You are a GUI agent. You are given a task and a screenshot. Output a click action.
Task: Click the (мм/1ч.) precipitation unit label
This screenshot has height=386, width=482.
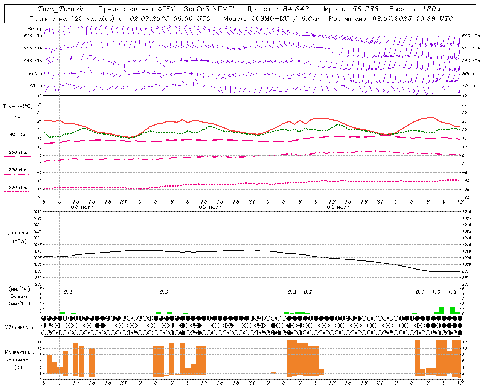point(20,303)
